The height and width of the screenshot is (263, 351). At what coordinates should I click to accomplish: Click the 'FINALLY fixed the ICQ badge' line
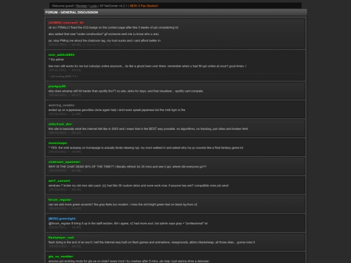point(113,27)
